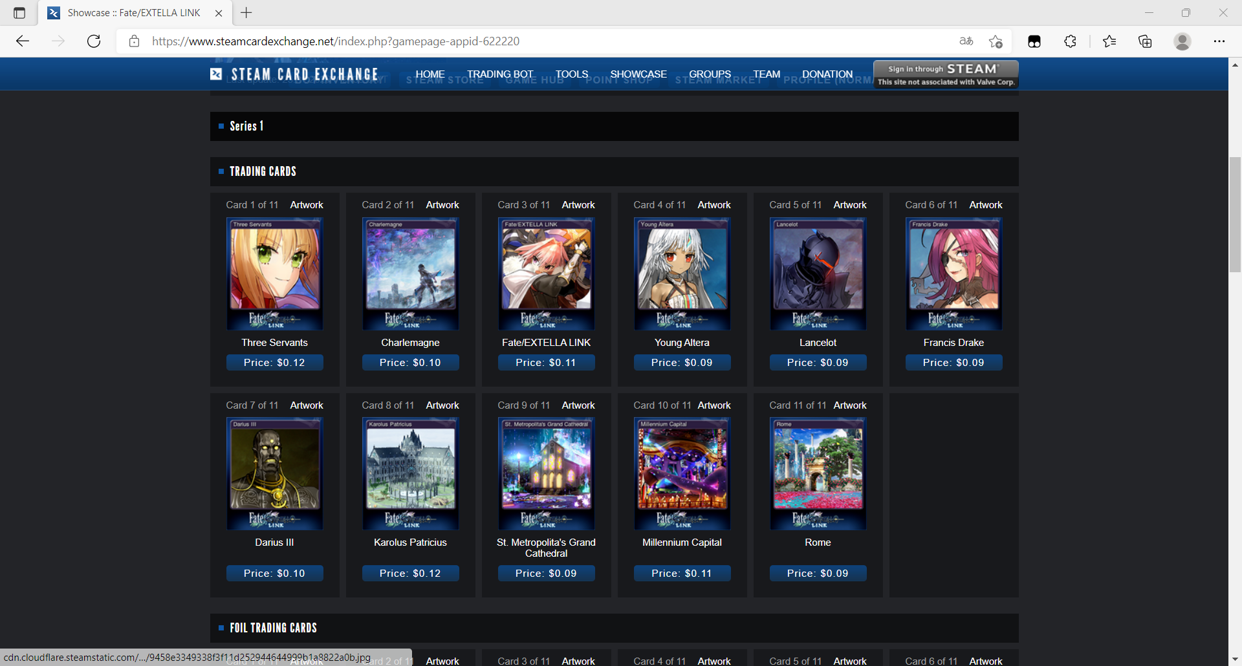Open the Collections icon
1242x666 pixels.
[1145, 41]
